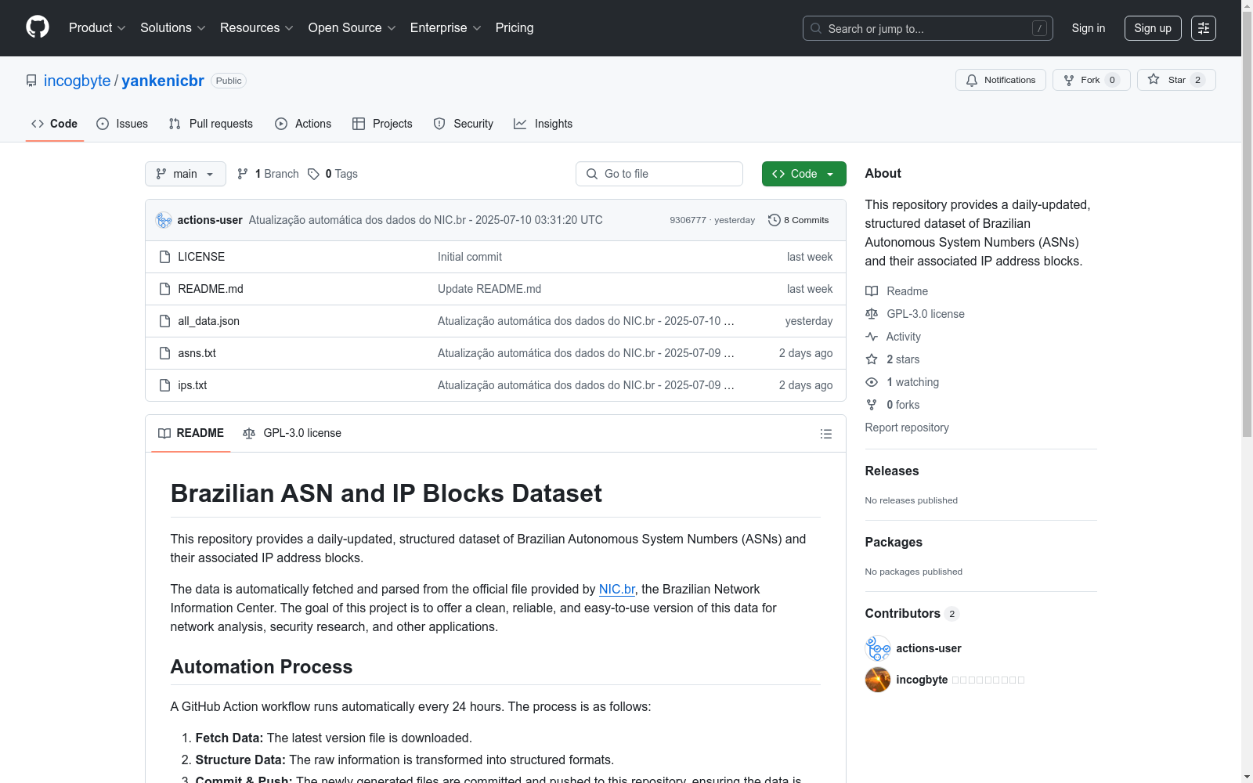
Task: Open the Pull requests tab
Action: point(211,124)
